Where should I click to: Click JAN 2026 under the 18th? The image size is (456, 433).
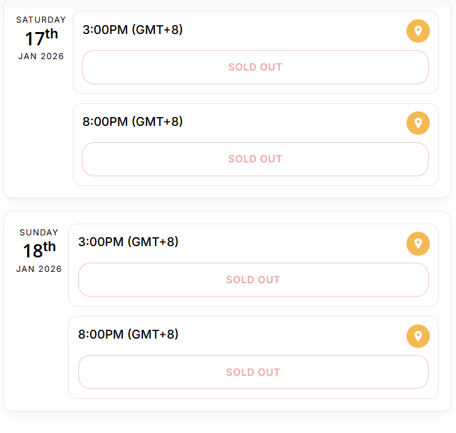pyautogui.click(x=39, y=269)
